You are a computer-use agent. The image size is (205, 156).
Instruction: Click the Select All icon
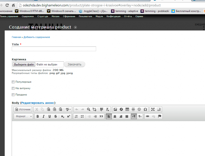click(101, 109)
